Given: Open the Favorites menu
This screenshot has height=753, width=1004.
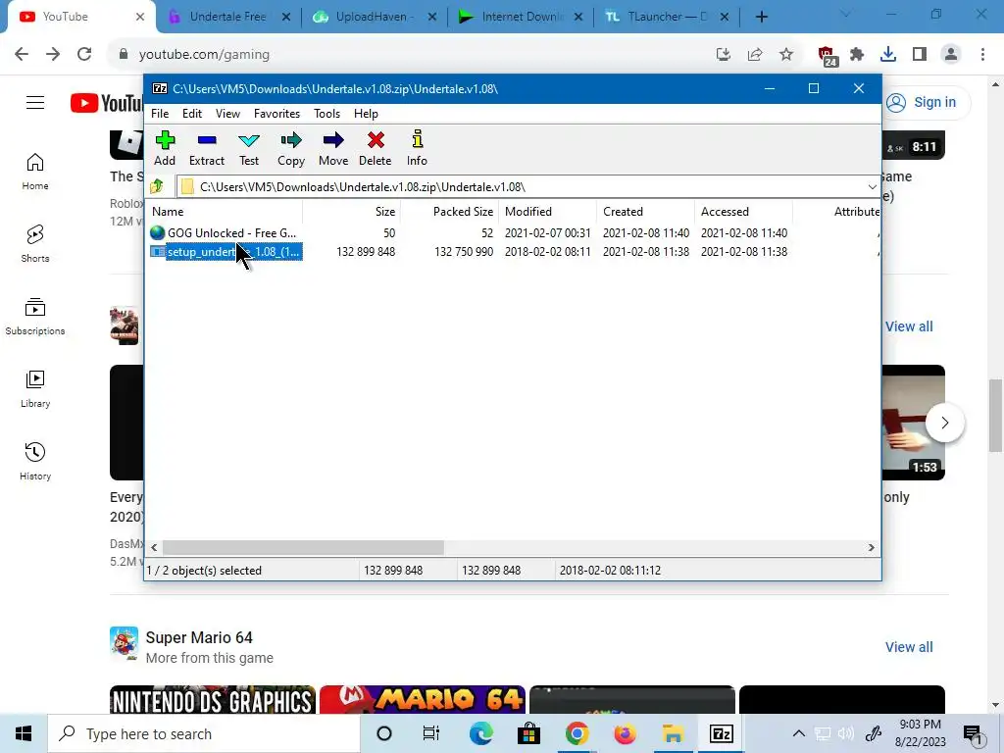Looking at the screenshot, I should [276, 114].
